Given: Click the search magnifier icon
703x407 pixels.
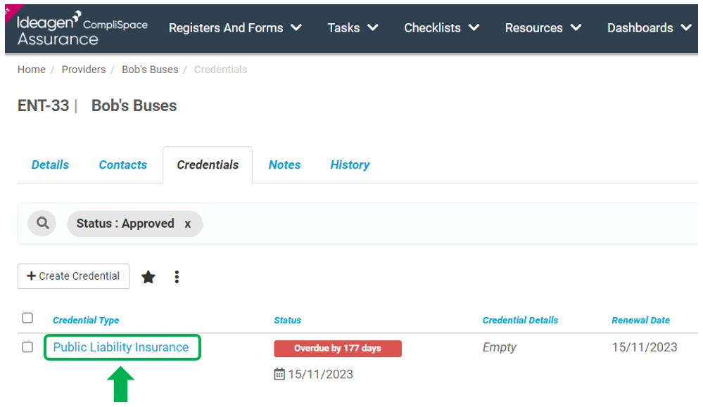Looking at the screenshot, I should [x=42, y=223].
